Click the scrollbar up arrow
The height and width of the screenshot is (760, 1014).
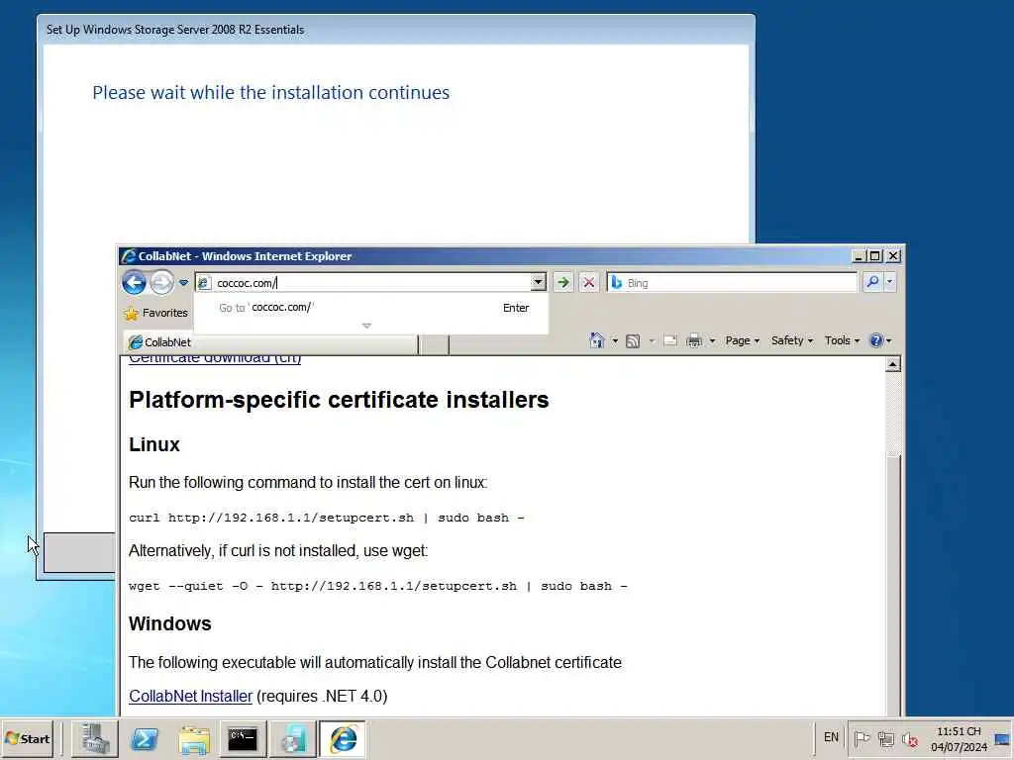click(x=893, y=364)
